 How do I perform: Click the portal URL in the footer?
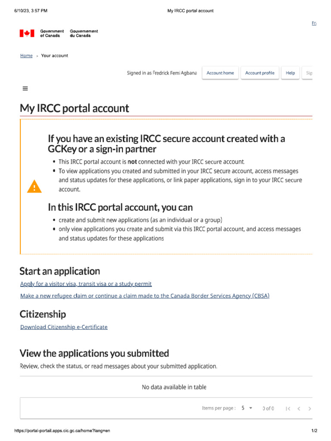[62, 431]
